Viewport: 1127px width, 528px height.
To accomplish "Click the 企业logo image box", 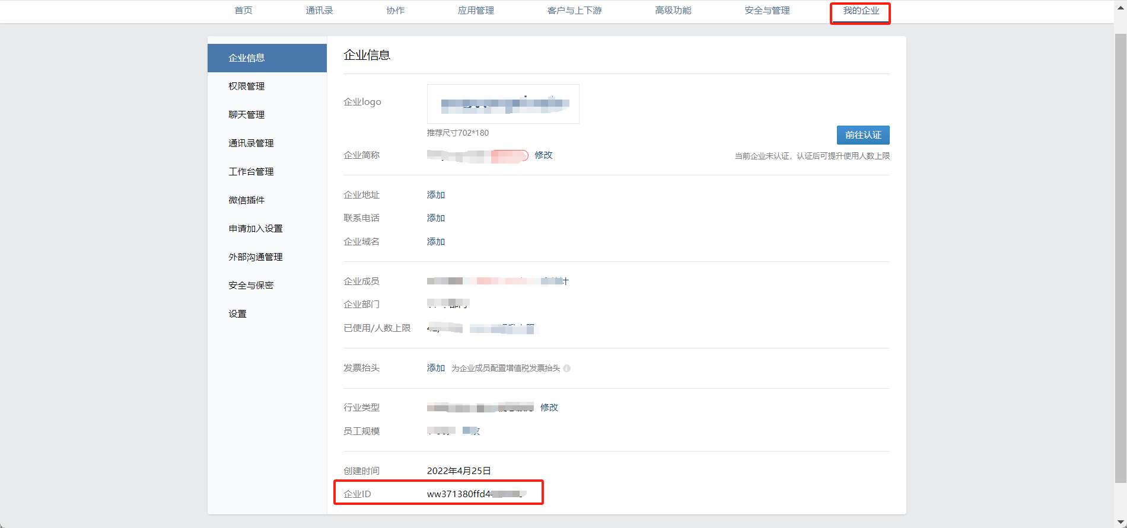I will click(x=503, y=104).
